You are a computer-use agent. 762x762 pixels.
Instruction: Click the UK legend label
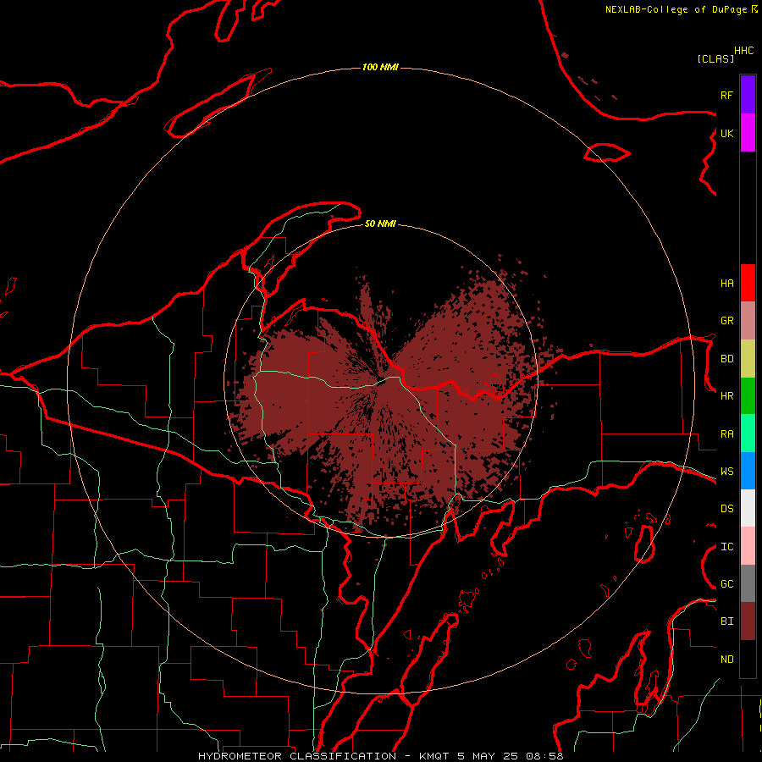(726, 133)
